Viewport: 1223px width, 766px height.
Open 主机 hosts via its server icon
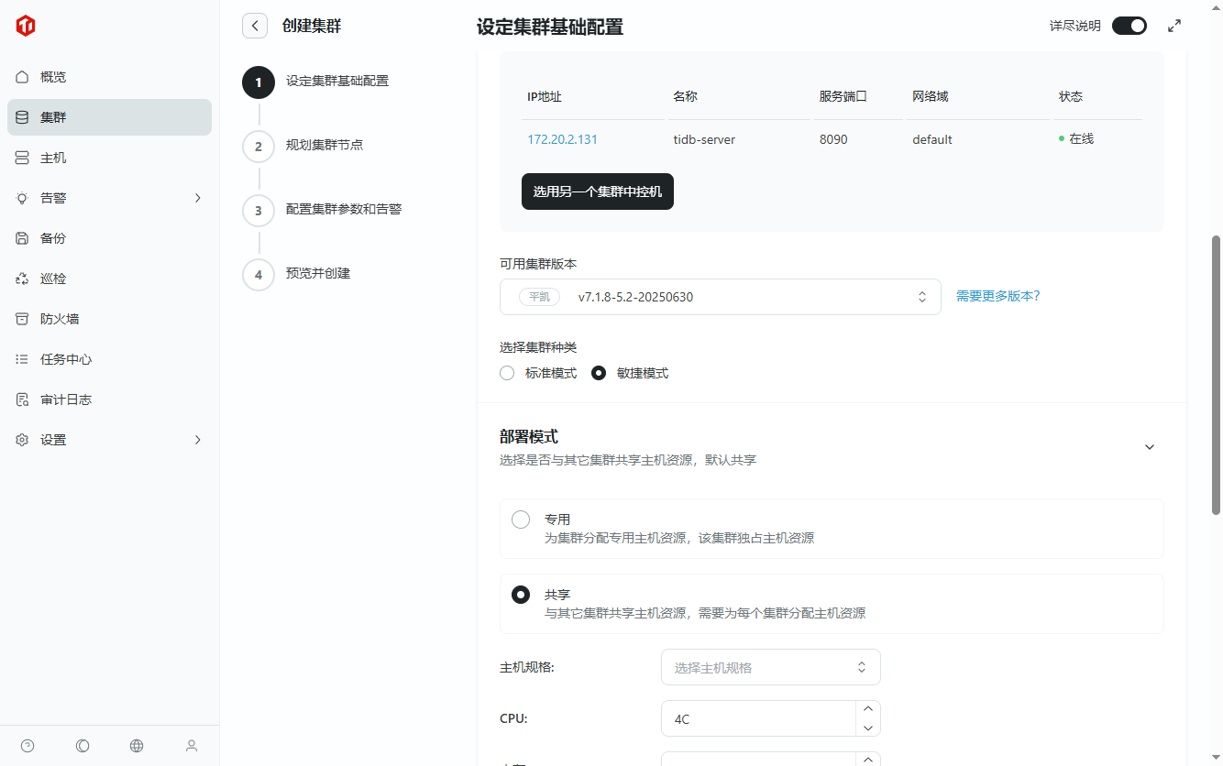tap(23, 158)
